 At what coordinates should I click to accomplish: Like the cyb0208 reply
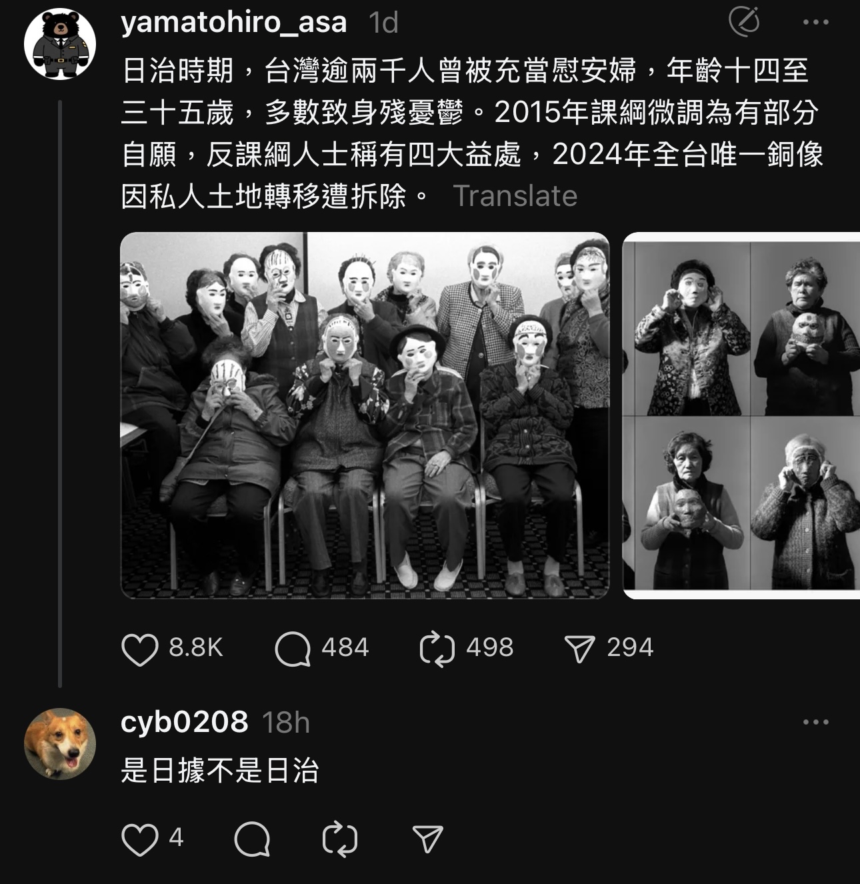(140, 839)
